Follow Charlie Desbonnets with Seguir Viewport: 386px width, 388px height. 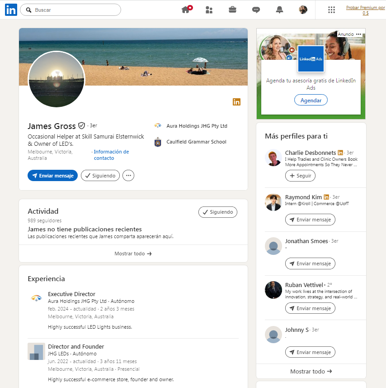coord(300,176)
